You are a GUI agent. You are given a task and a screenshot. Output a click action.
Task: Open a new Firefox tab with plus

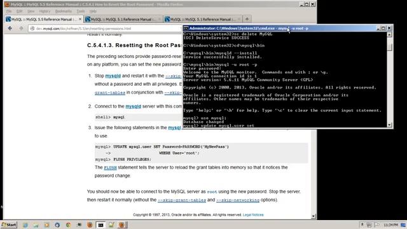[247, 19]
